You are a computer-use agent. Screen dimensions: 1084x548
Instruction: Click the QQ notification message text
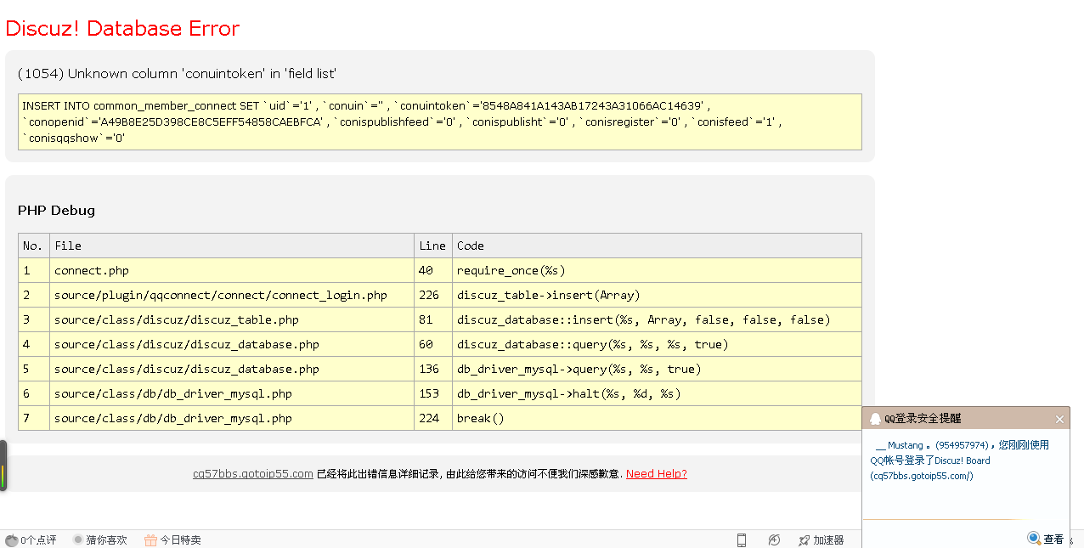coord(960,460)
